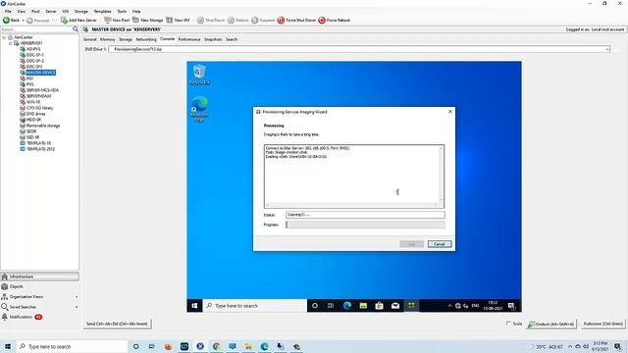
Task: Collapse the XenCenter root tree node
Action: pos(4,37)
